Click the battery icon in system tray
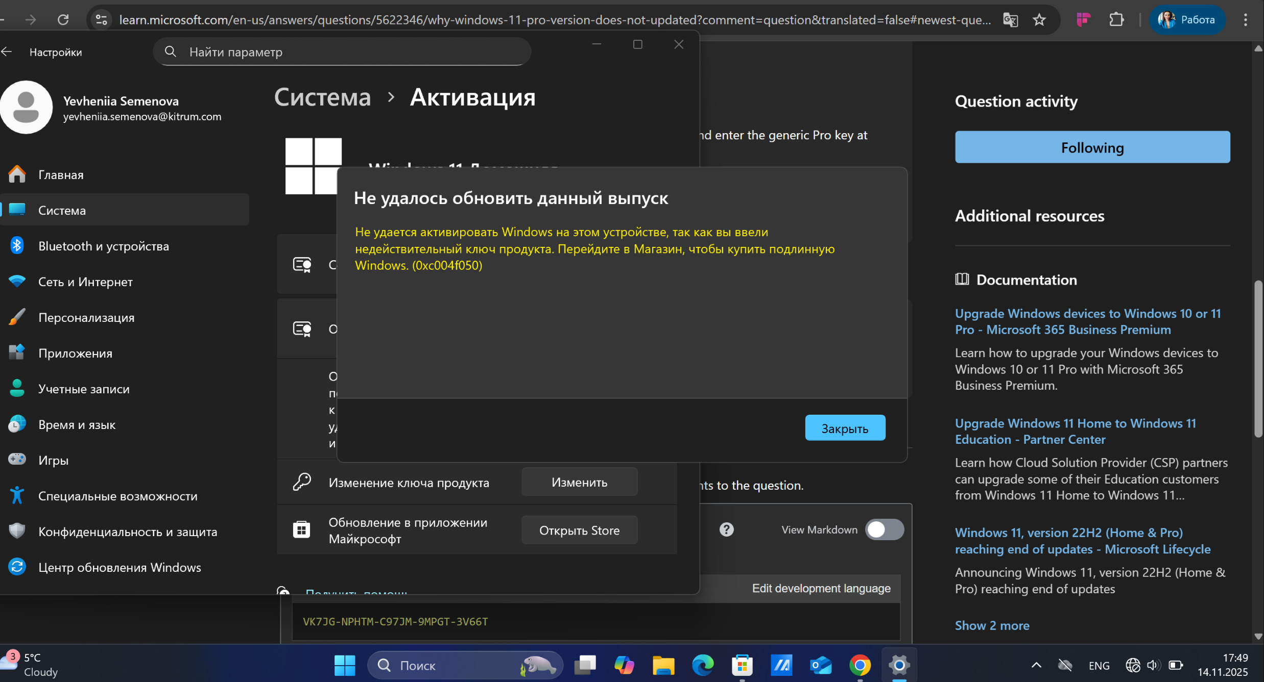Screen dimensions: 1264x682 [1176, 665]
